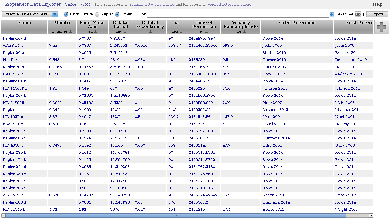Click the Steffen 2013 orbit reference
Viewport: 390px width, 219px height.
(x=274, y=52)
